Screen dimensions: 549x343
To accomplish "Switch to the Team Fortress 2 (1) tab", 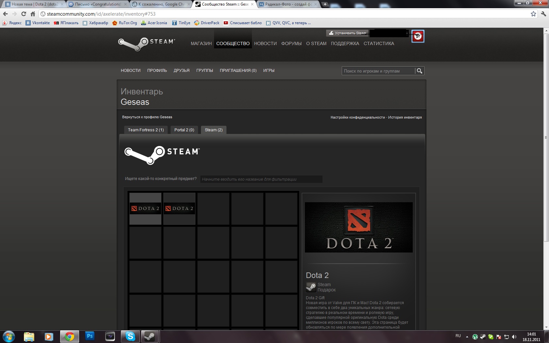I will (146, 130).
